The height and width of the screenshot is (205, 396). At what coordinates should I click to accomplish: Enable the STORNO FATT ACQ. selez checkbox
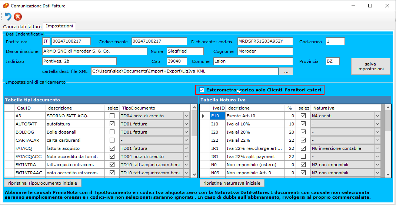point(112,116)
